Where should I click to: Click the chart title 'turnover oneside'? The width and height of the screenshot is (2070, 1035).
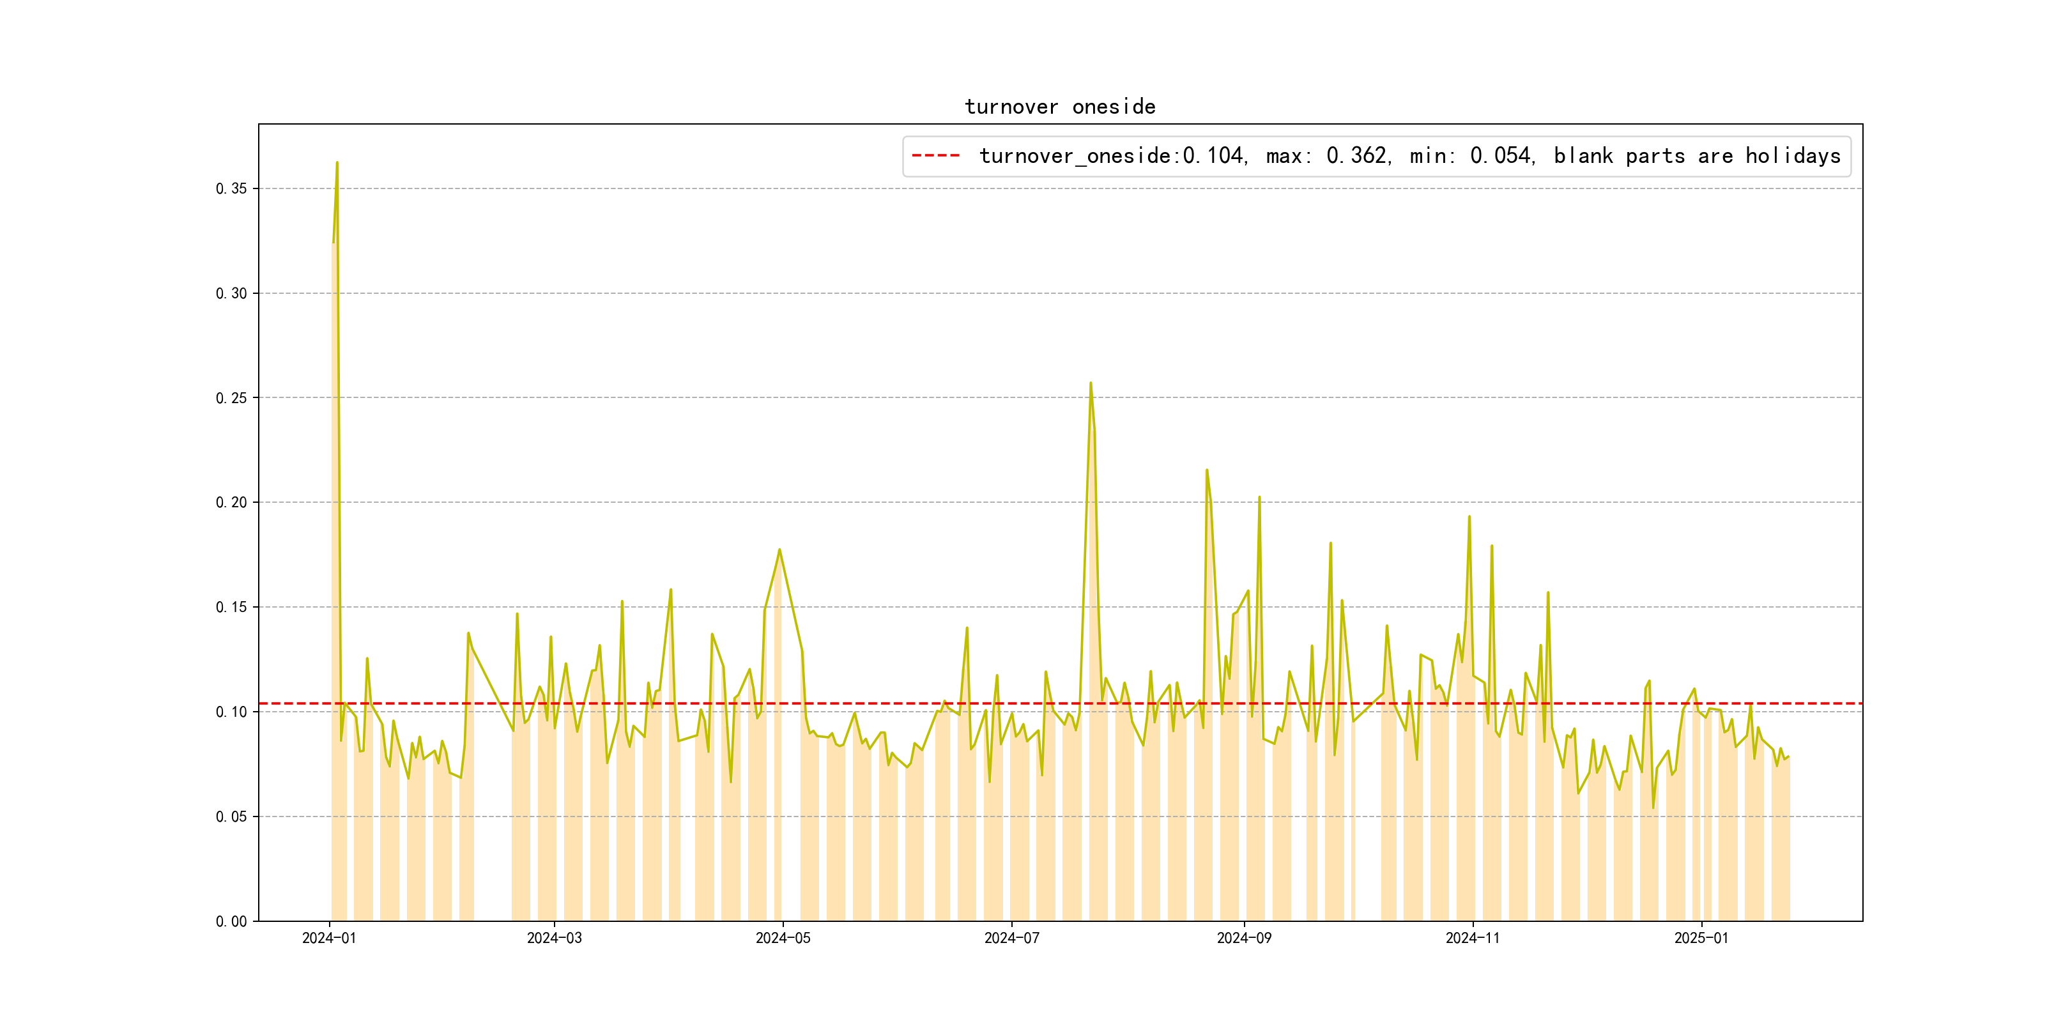click(x=1060, y=107)
